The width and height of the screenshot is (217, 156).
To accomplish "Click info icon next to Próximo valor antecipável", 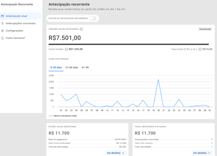I will pyautogui.click(x=81, y=29).
